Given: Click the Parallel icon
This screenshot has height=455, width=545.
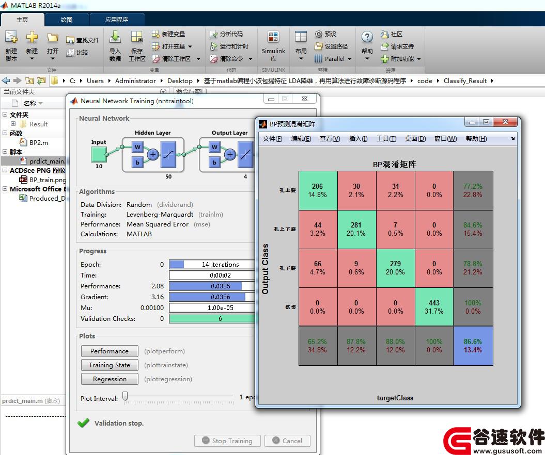Looking at the screenshot, I should coord(318,59).
